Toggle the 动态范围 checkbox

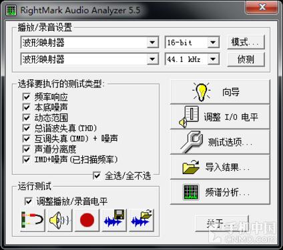pyautogui.click(x=27, y=118)
